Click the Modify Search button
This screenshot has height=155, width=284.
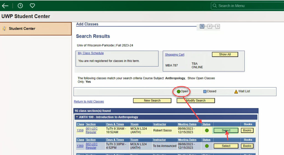point(196,100)
